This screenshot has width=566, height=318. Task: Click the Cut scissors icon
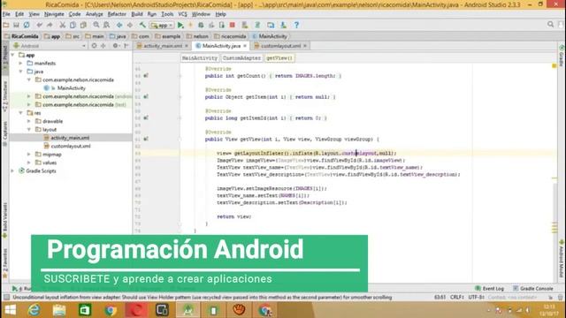63,25
